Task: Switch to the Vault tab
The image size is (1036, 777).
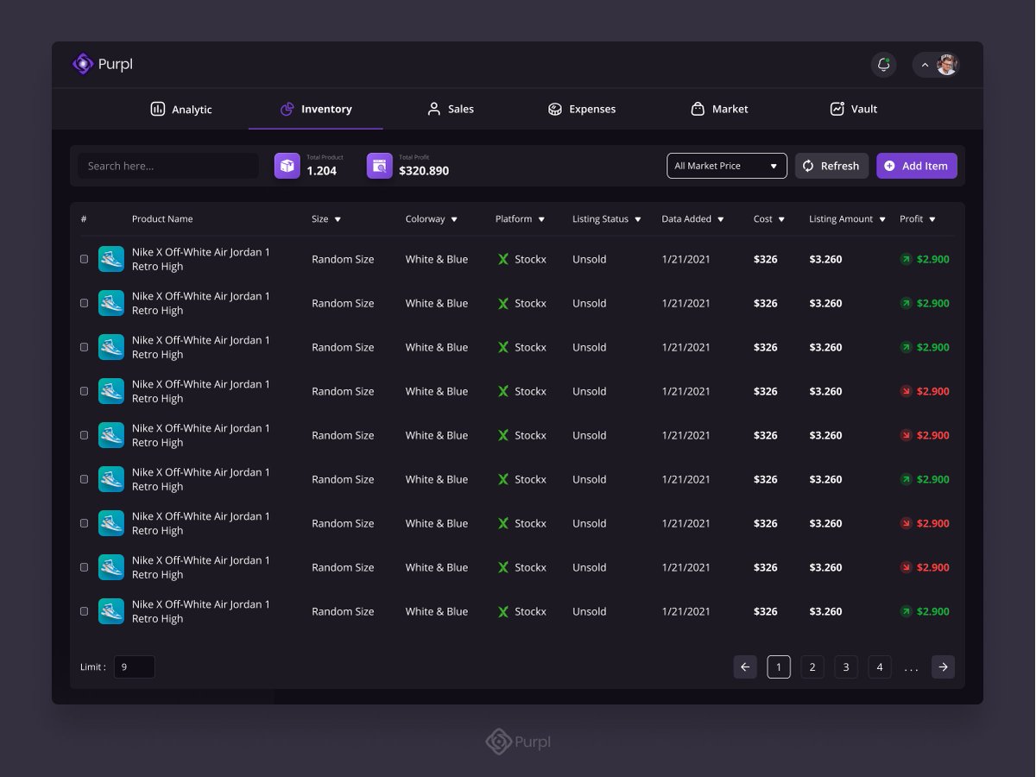Action: click(854, 109)
